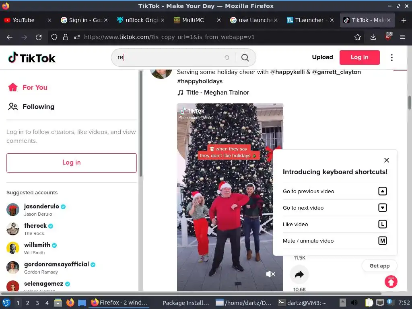Switch to the YouTube tab
This screenshot has width=412, height=309.
coord(23,20)
